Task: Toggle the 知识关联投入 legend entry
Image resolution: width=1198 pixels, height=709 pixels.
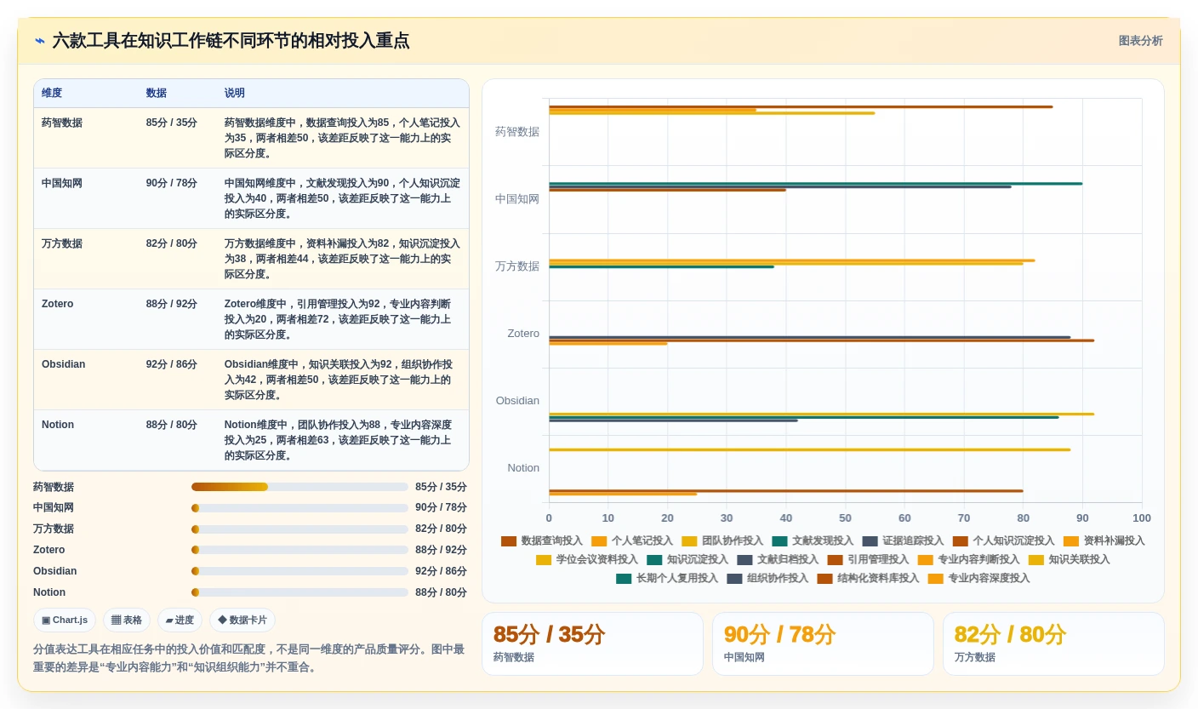Action: pyautogui.click(x=1069, y=560)
